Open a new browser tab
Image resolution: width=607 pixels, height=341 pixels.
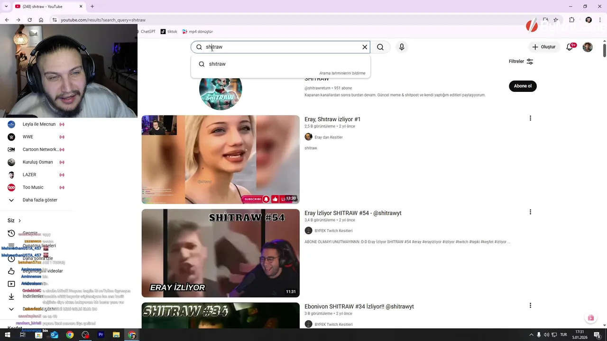[x=92, y=7]
